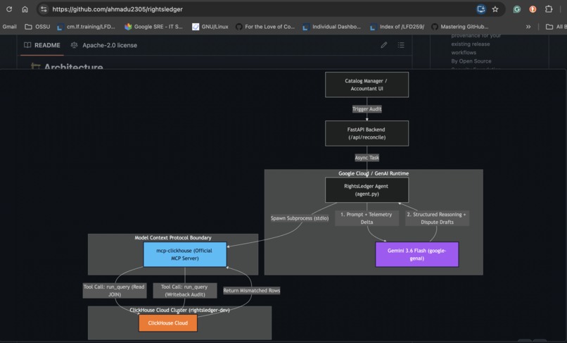Click the Spawn Subprocess (stdio) label

[300, 218]
